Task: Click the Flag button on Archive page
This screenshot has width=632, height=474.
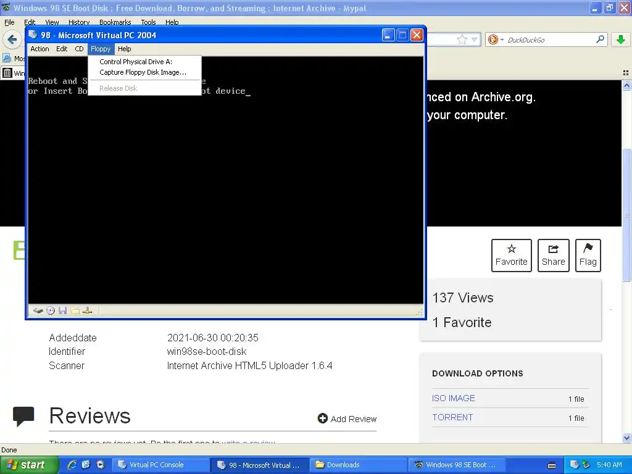Action: [x=588, y=255]
